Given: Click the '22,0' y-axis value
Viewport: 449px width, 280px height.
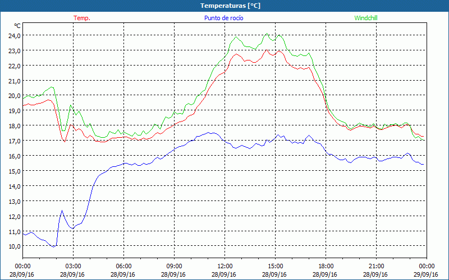Looking at the screenshot, I should 15,66.
